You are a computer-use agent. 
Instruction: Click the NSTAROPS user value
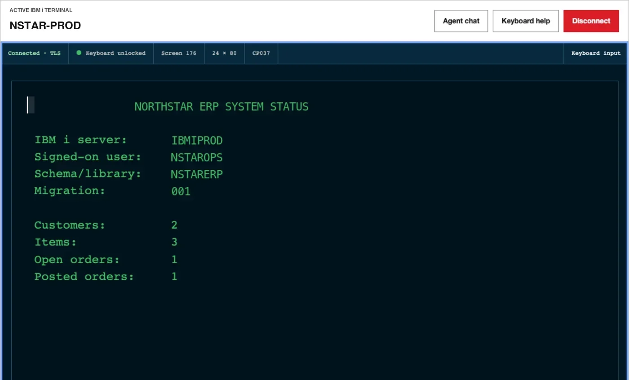pos(197,158)
